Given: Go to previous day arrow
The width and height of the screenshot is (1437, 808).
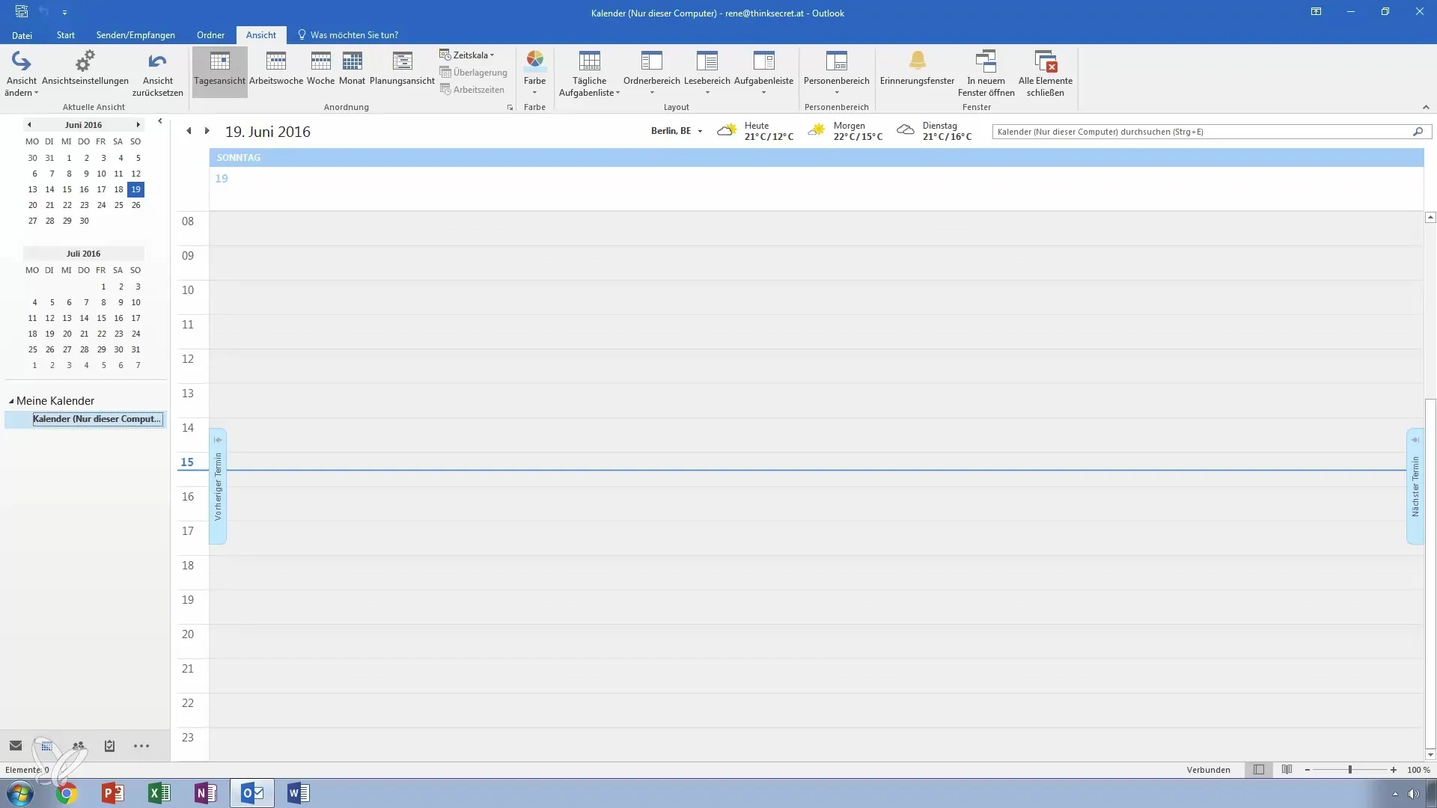Looking at the screenshot, I should click(x=189, y=131).
